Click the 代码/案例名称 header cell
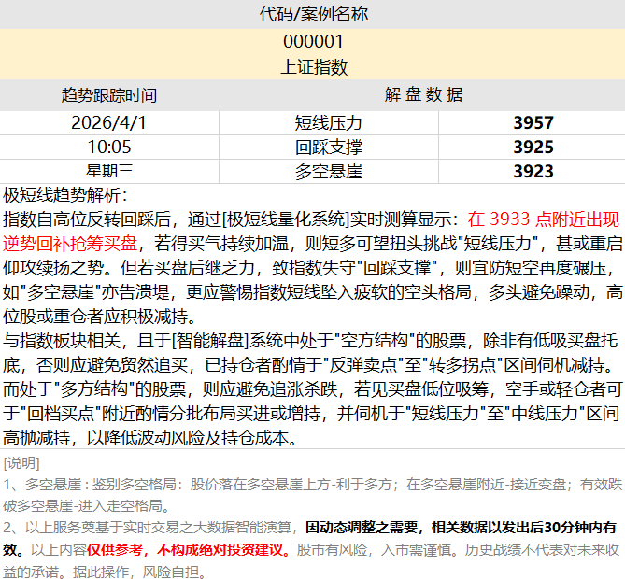Viewport: 625px width, 579px height. point(312,14)
